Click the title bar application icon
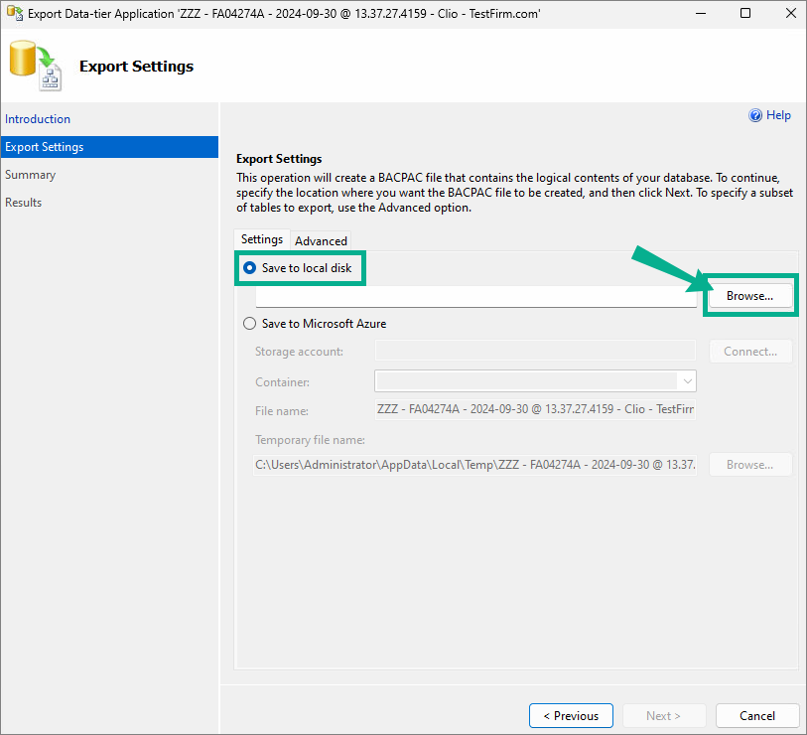807x735 pixels. (x=15, y=13)
